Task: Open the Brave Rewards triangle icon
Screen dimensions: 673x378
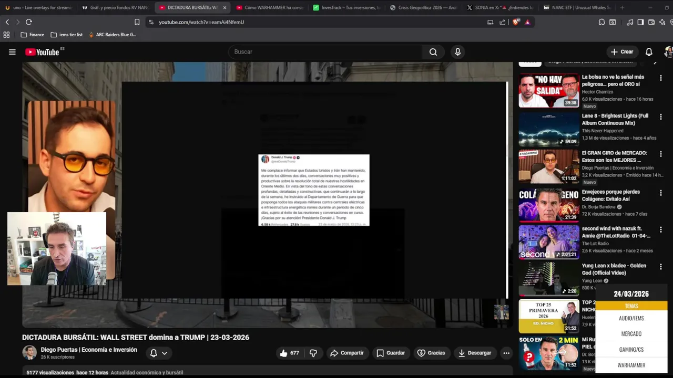Action: coord(527,22)
